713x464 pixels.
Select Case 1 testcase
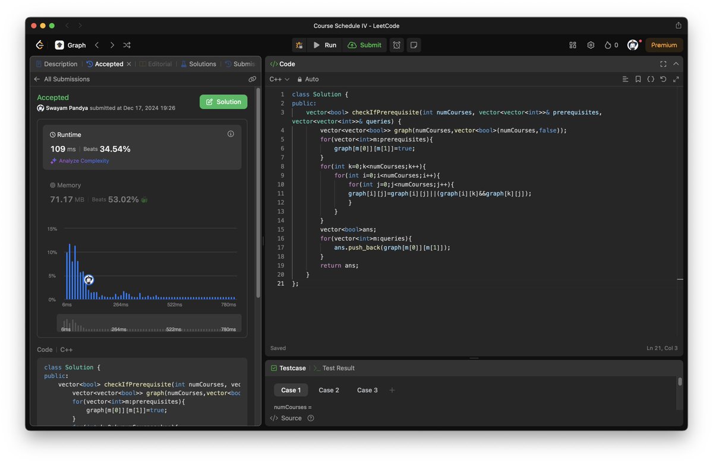click(291, 390)
